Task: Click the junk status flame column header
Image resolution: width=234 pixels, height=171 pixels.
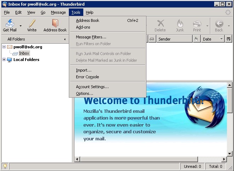Action: 196,39
